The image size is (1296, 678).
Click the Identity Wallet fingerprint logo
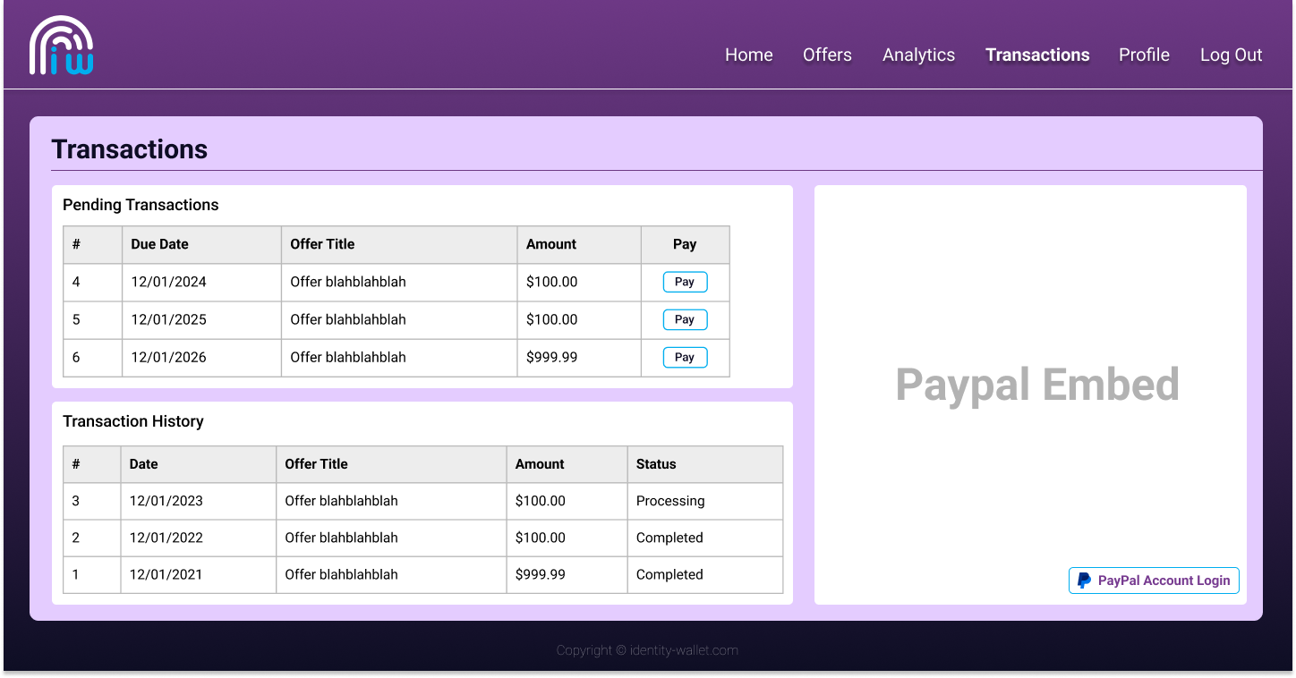pos(61,45)
